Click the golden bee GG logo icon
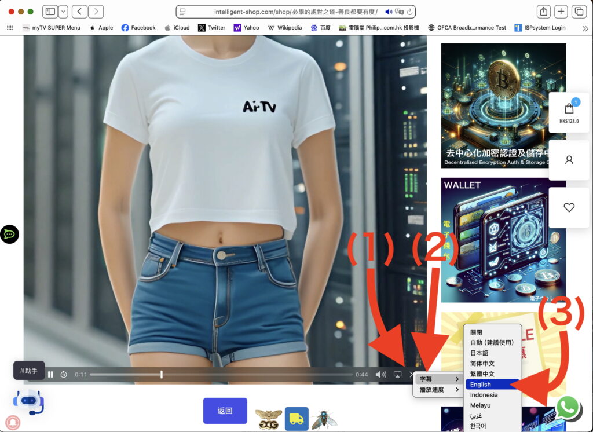Image resolution: width=593 pixels, height=432 pixels. (x=268, y=419)
